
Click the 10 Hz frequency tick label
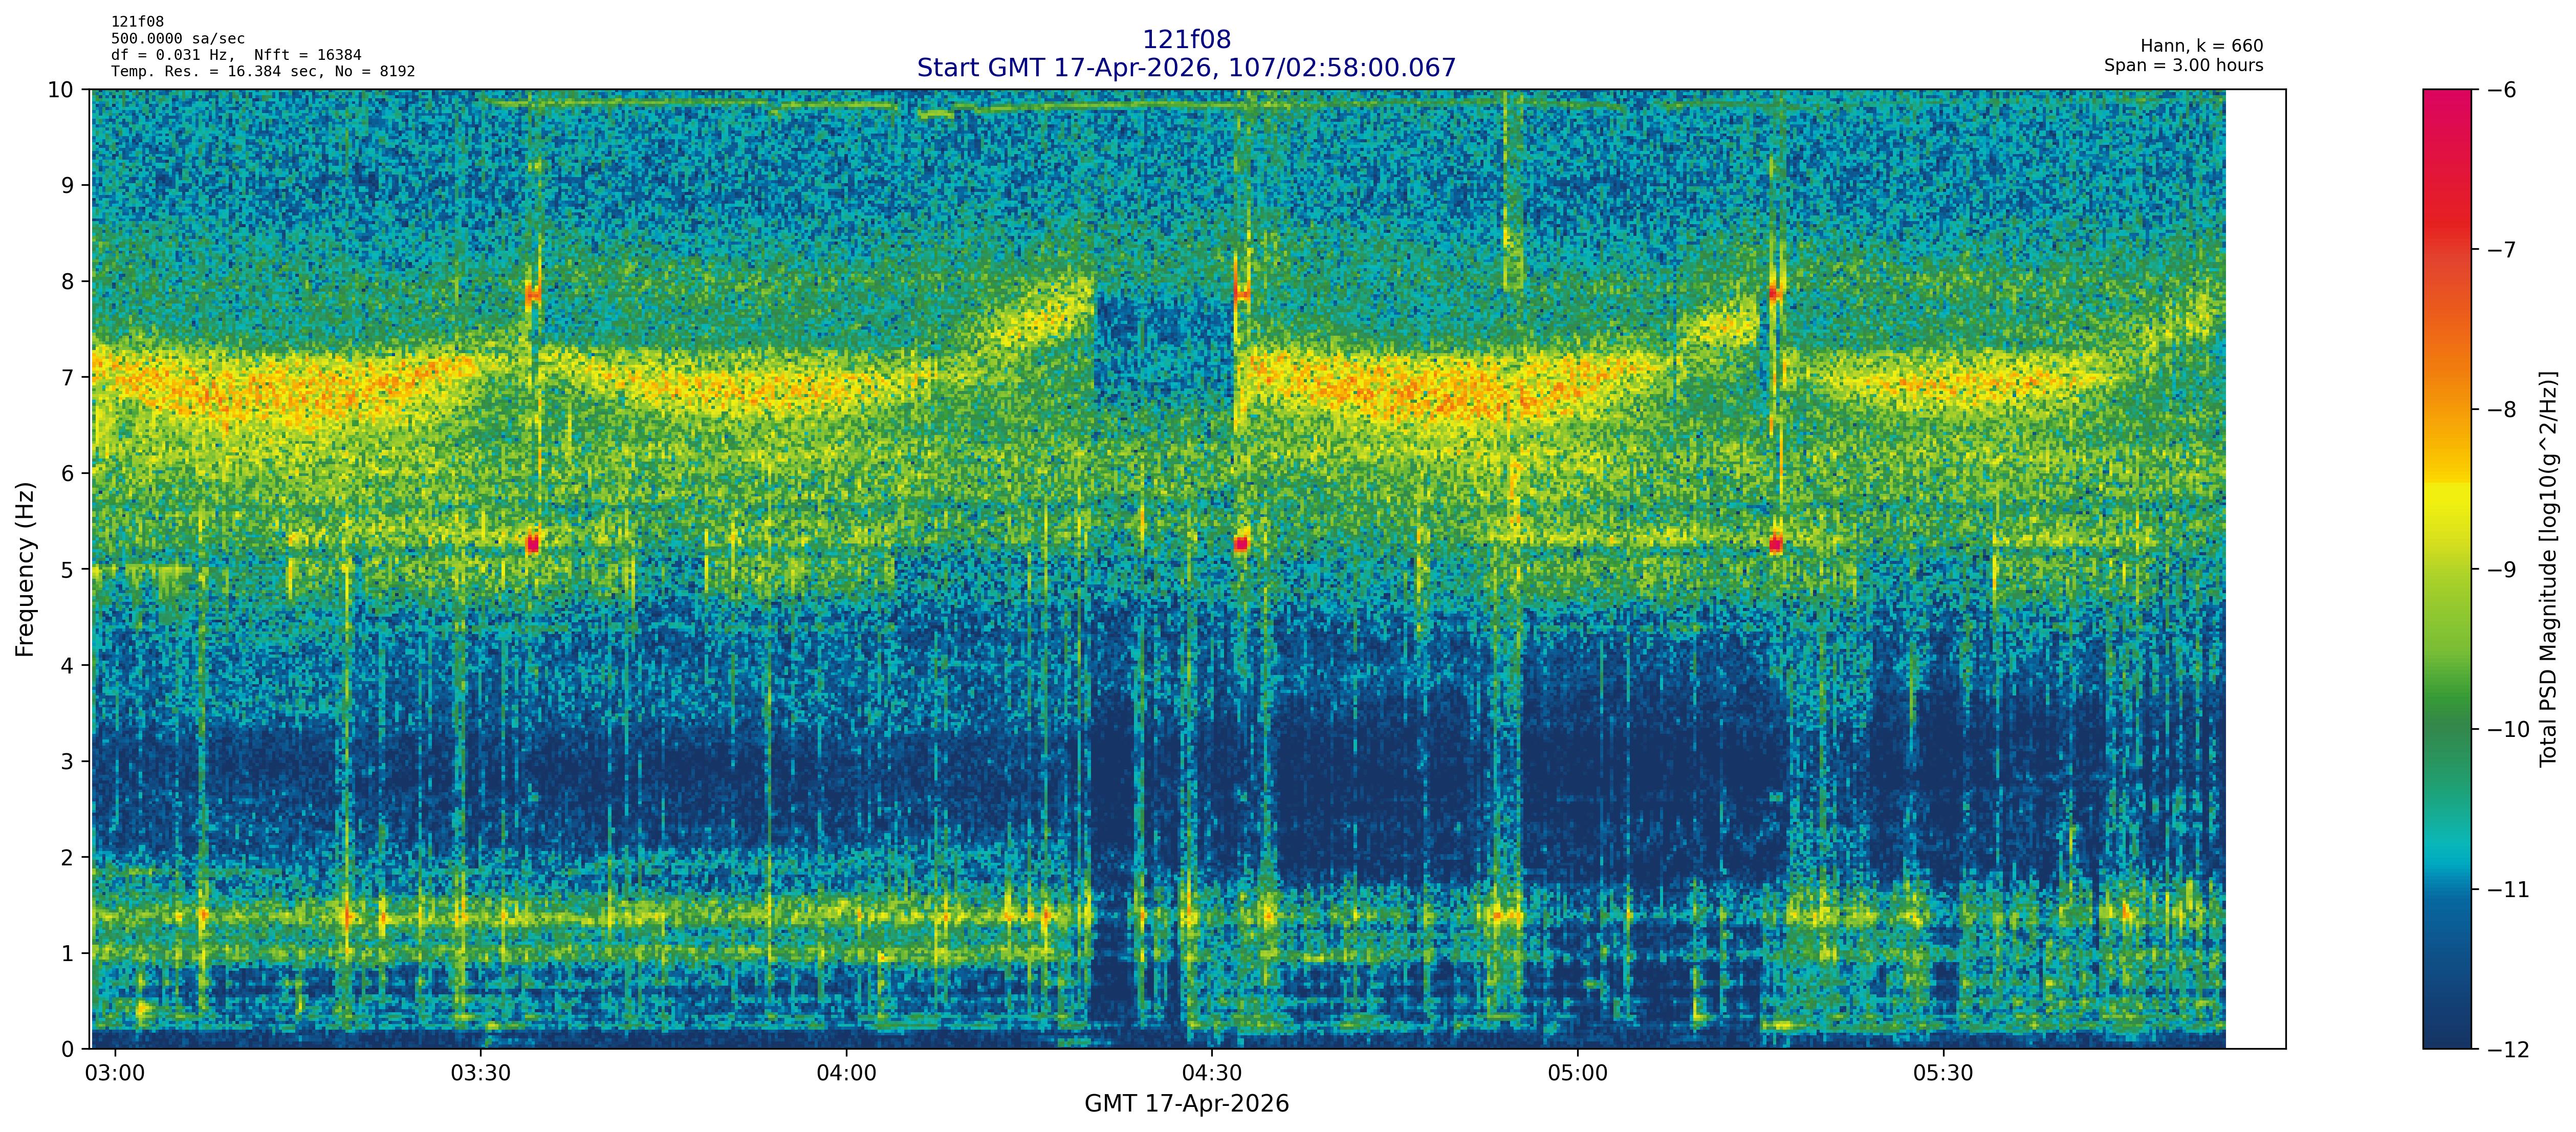60,90
